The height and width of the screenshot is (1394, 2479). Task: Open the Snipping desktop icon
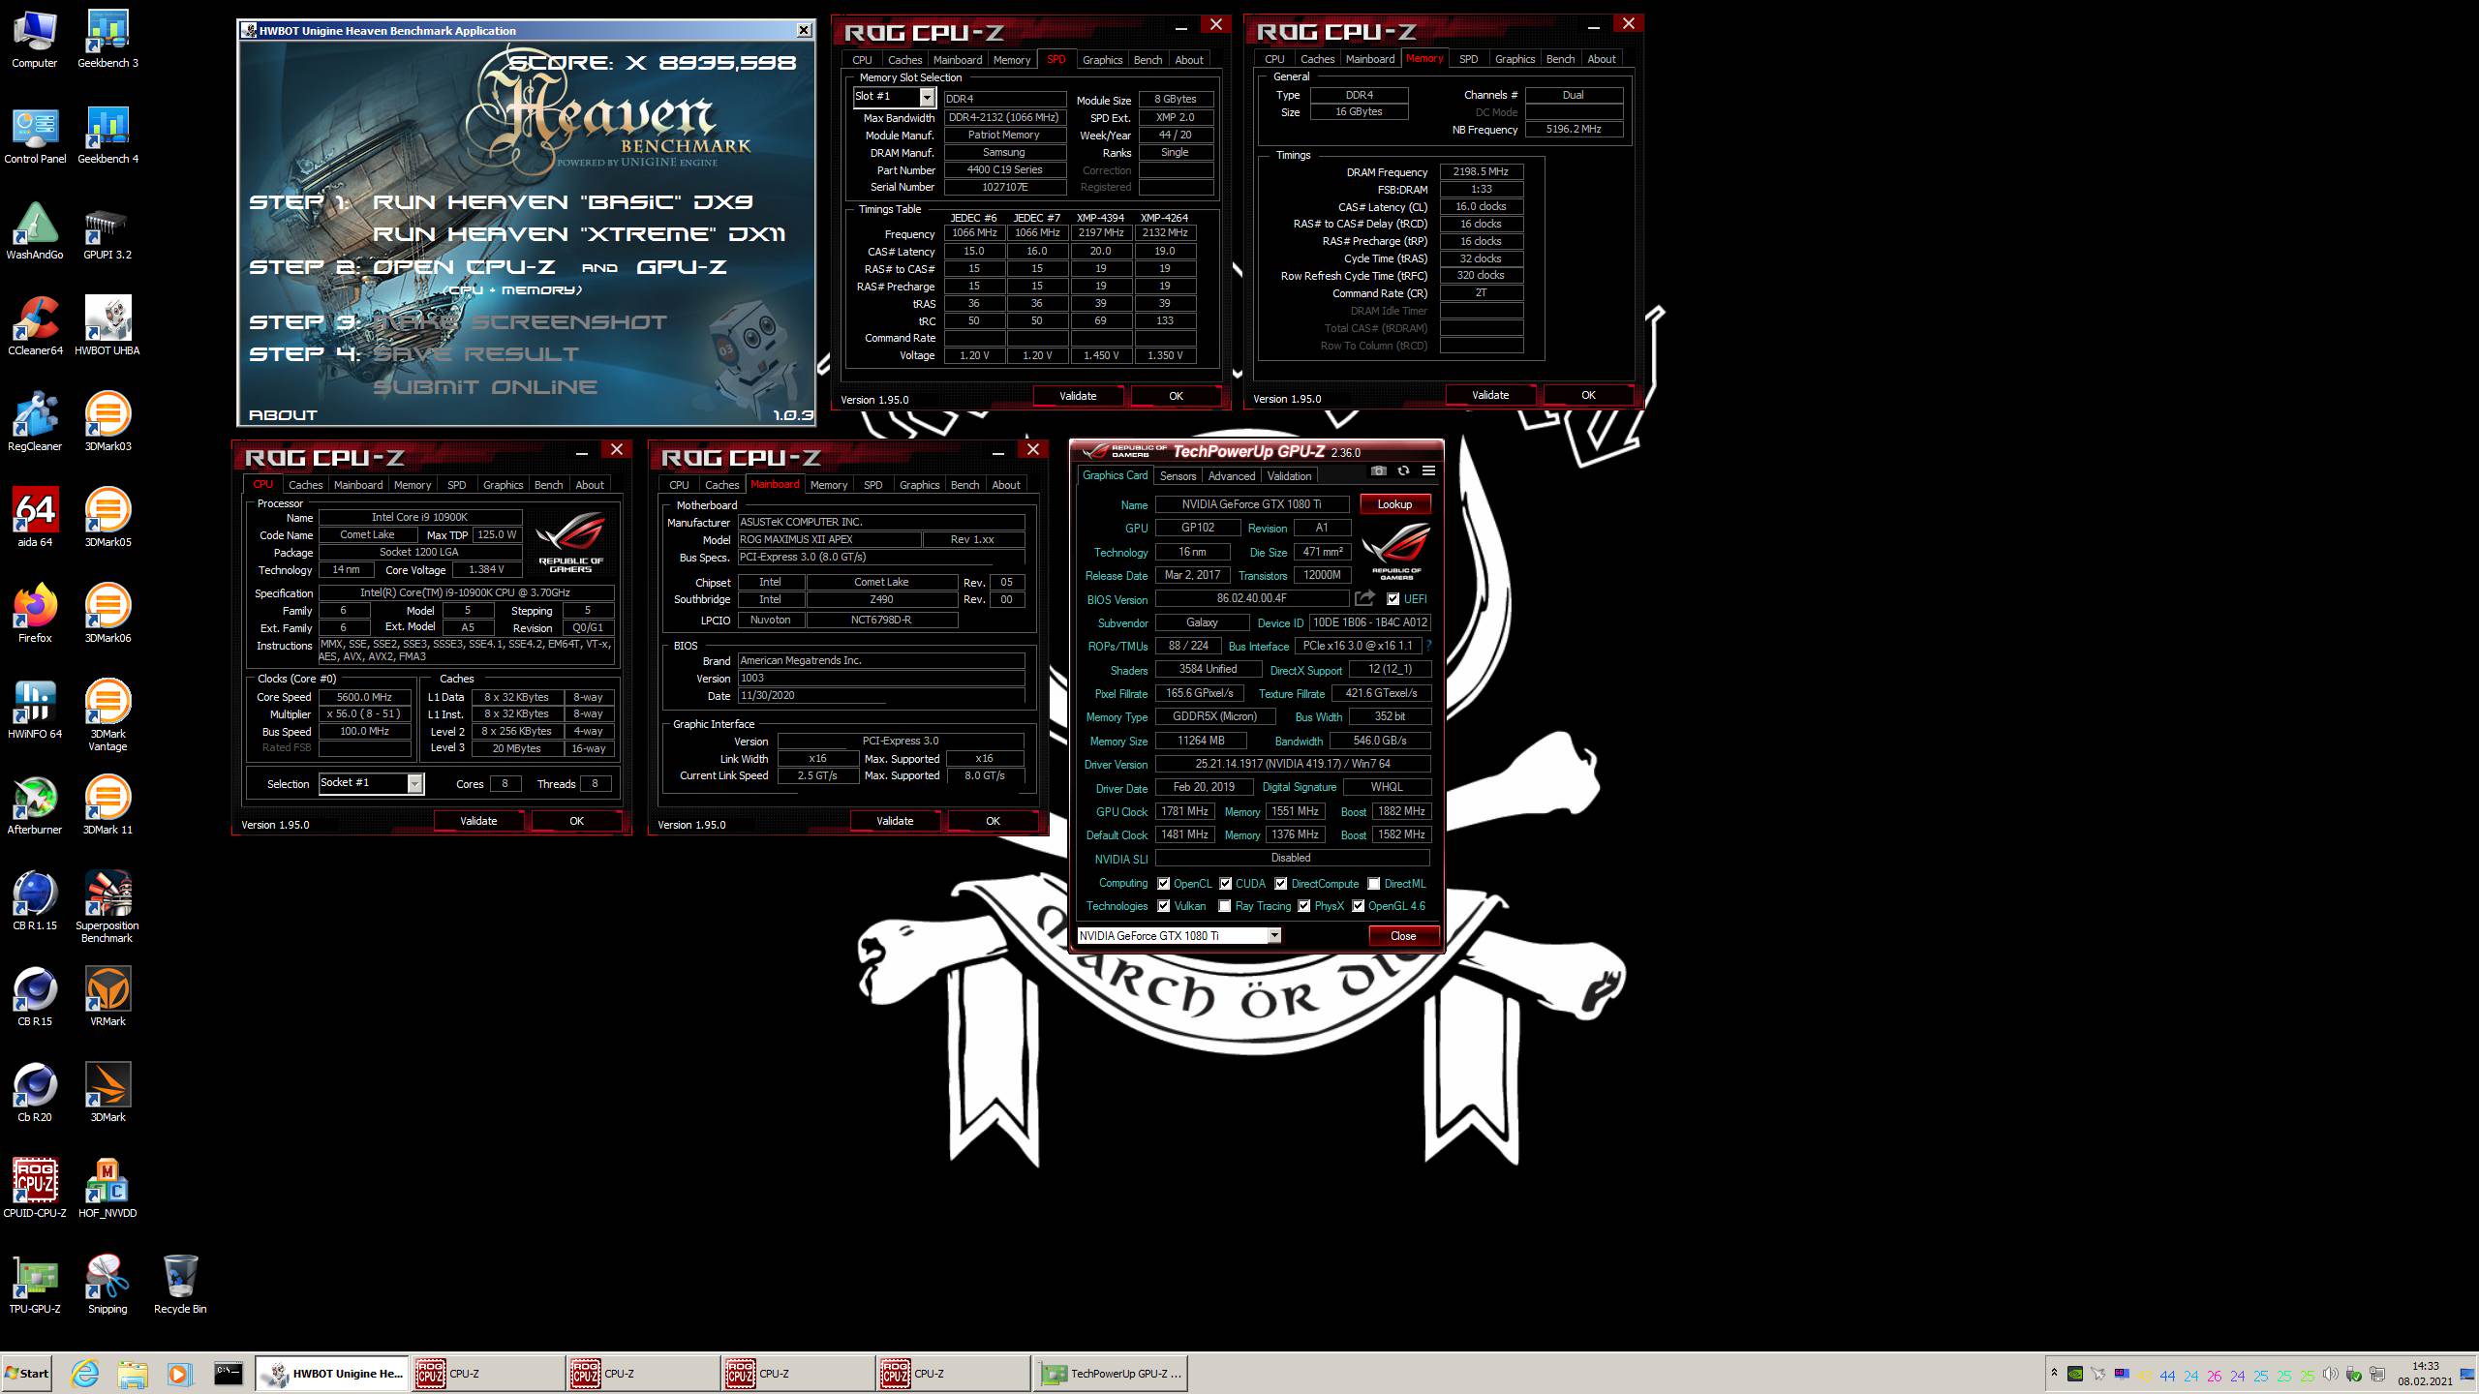[107, 1286]
